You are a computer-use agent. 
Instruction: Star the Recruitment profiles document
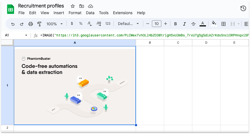tap(73, 6)
